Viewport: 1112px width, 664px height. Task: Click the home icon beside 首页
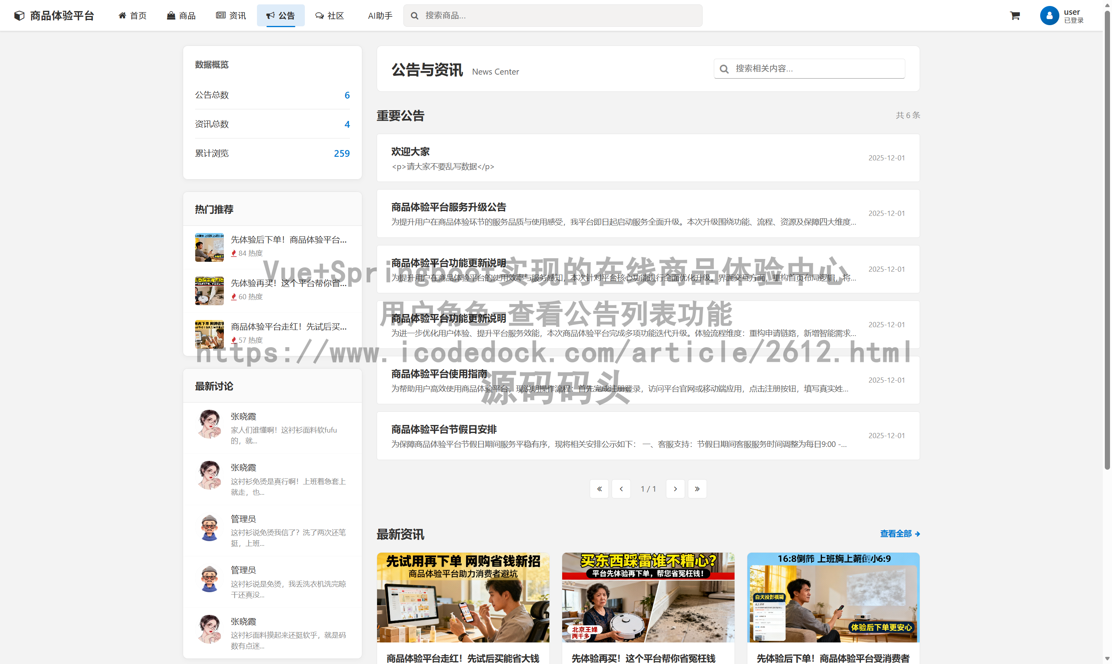(x=122, y=15)
